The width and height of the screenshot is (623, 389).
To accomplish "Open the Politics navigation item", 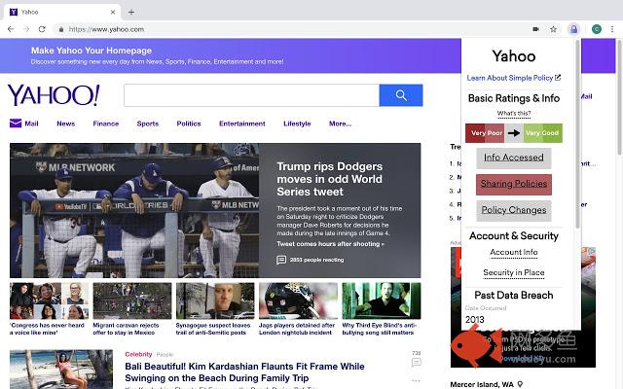I will 189,124.
